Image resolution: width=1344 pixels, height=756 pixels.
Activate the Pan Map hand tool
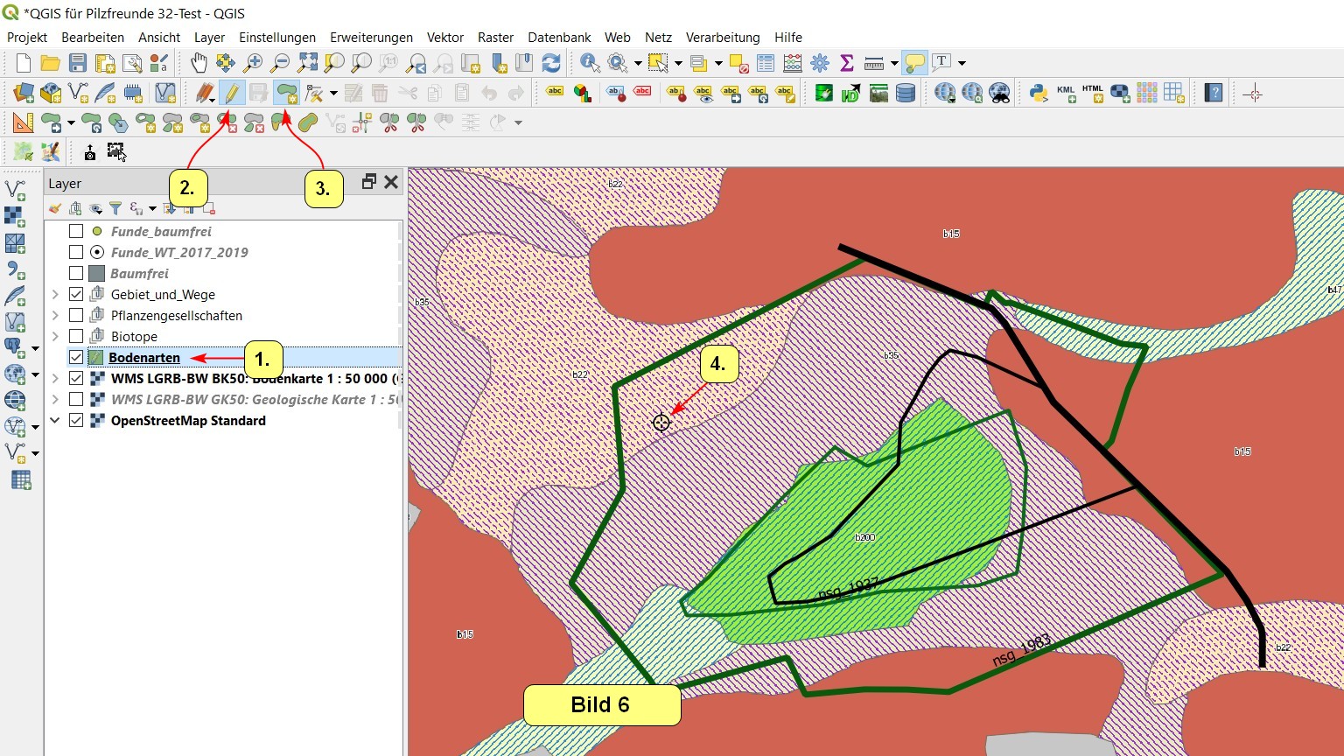(x=199, y=63)
